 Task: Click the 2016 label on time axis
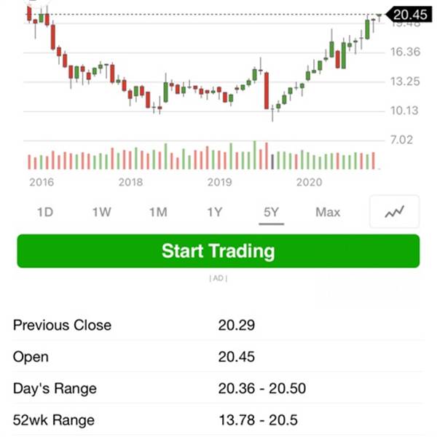pos(42,182)
